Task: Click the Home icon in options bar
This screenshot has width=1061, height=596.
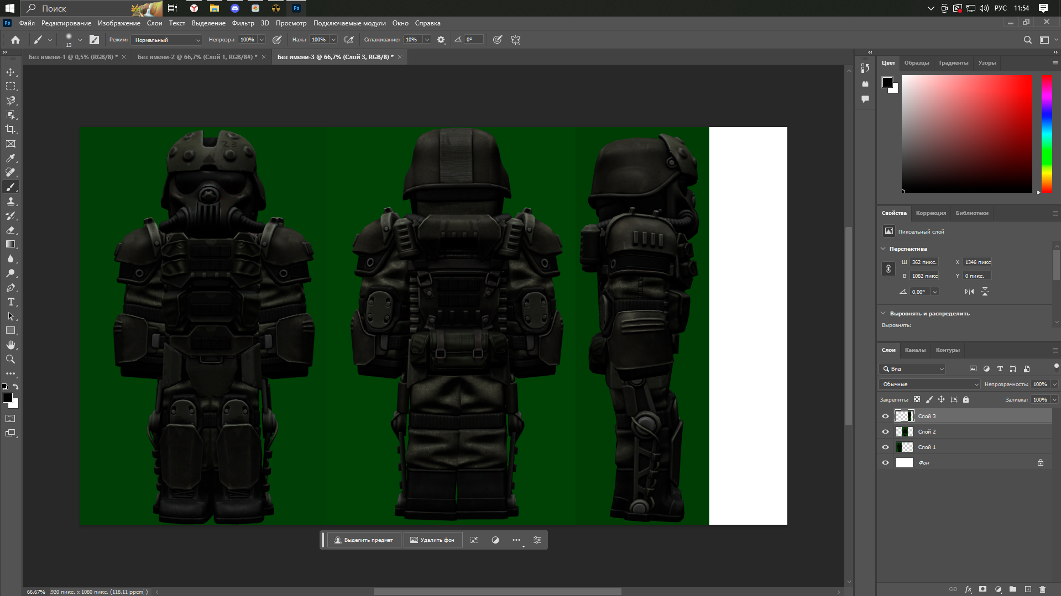Action: click(x=15, y=40)
